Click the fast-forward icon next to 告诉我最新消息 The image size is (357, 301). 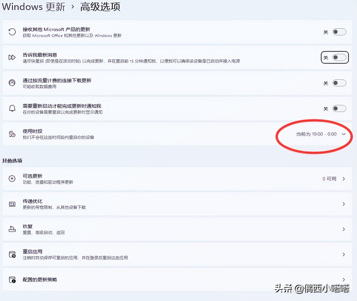[x=12, y=57]
